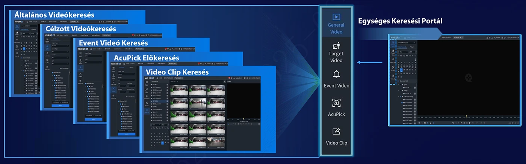Screen dimensions: 526x164
Task: Select General Video in enlarged sidebar
Action: (336, 23)
